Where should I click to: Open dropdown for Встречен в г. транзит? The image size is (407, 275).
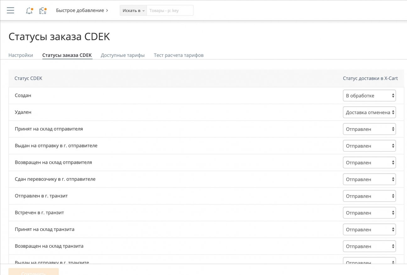pos(369,213)
